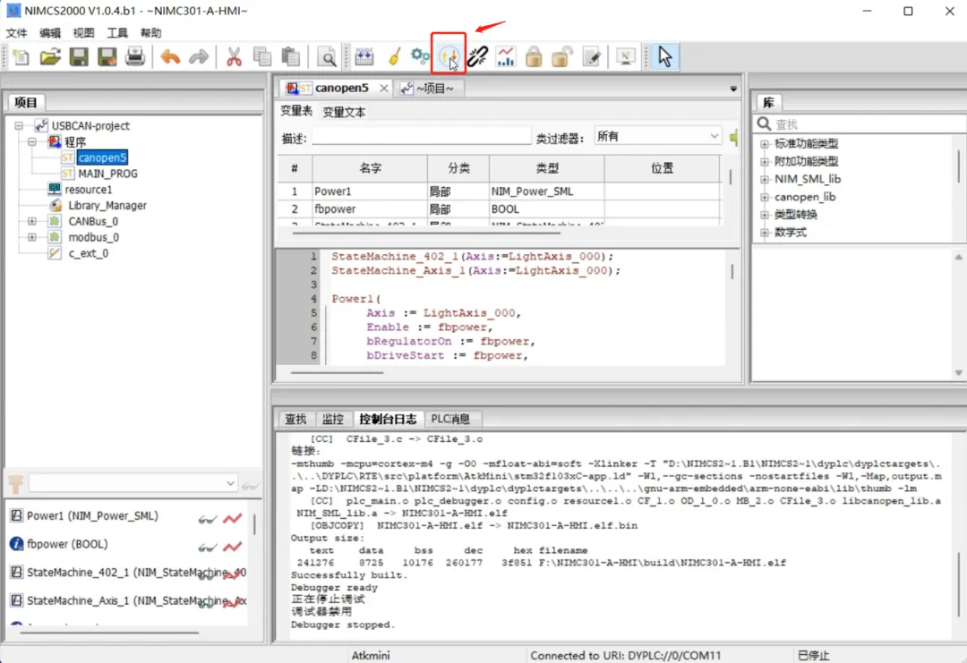Viewport: 967px width, 663px height.
Task: Expand the CANBus_0 tree node
Action: click(x=32, y=221)
